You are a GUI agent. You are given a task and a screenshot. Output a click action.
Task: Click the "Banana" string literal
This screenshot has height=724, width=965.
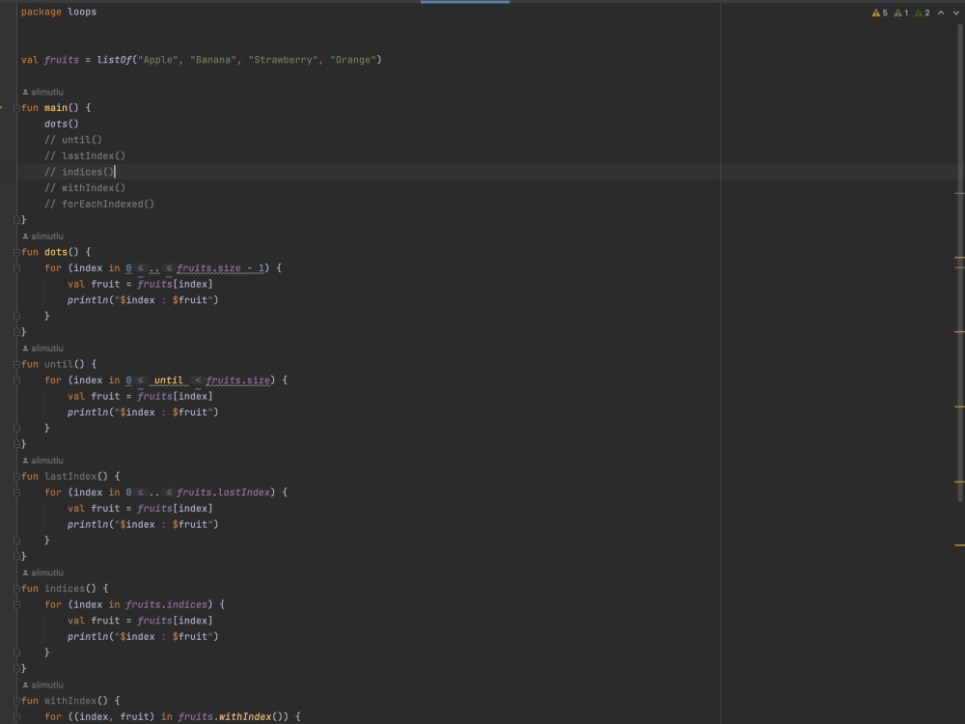tap(213, 60)
